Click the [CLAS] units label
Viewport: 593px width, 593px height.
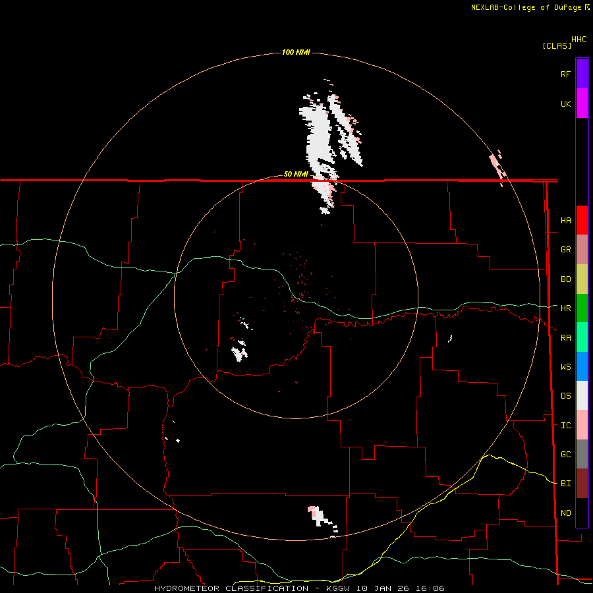[557, 45]
